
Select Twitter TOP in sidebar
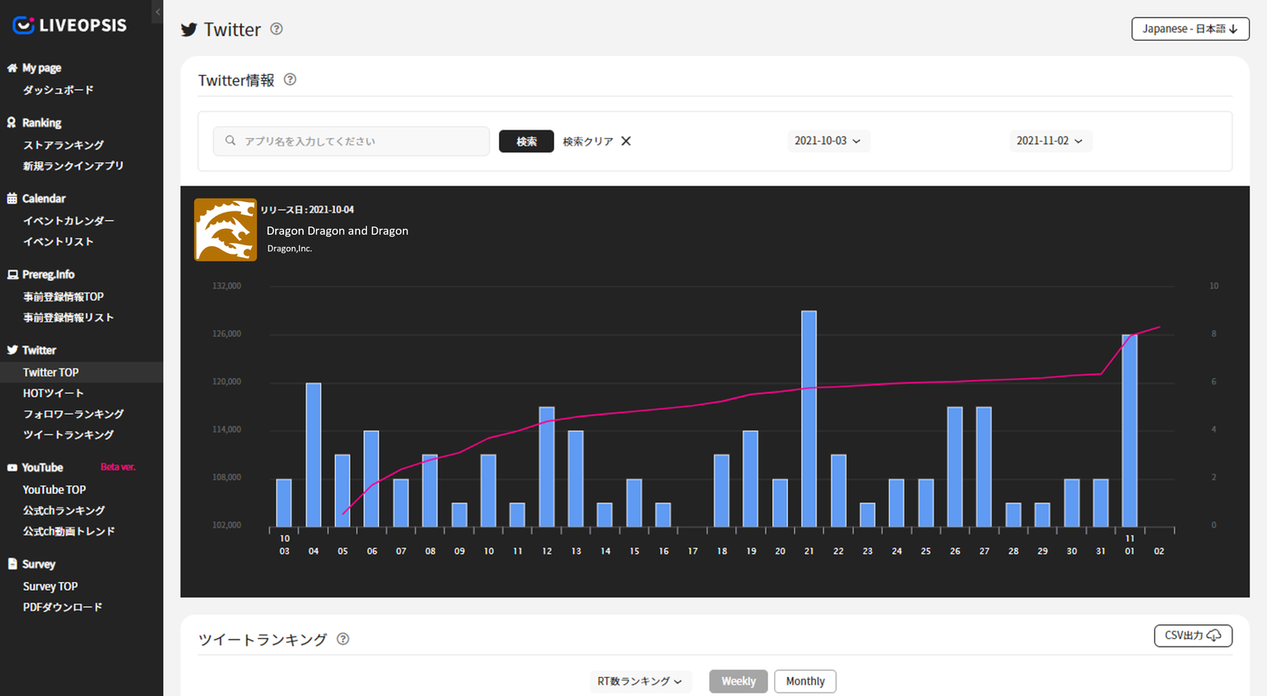coord(51,372)
